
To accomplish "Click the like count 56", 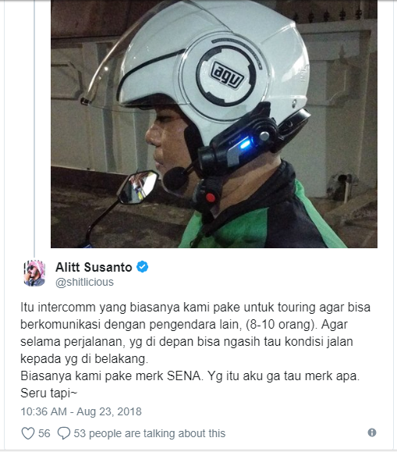I will pos(44,433).
